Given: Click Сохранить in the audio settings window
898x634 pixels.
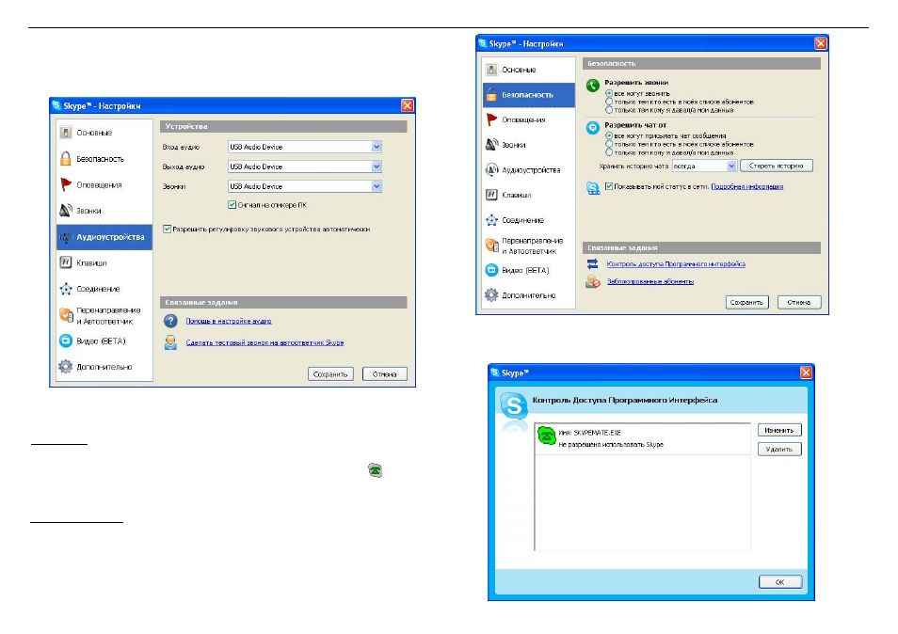Looking at the screenshot, I should [330, 374].
